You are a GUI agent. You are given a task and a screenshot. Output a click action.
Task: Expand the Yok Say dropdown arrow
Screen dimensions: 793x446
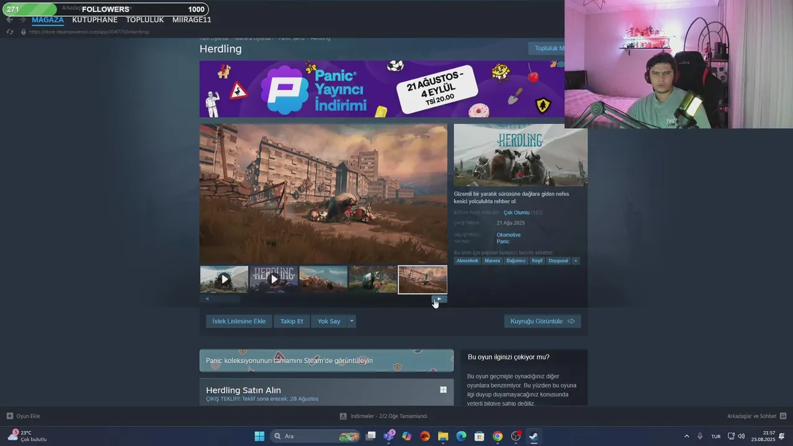(x=352, y=321)
